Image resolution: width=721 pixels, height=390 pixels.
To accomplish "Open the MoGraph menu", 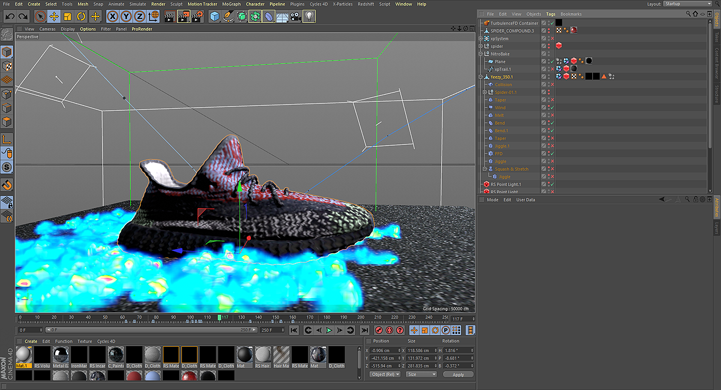I will [231, 4].
